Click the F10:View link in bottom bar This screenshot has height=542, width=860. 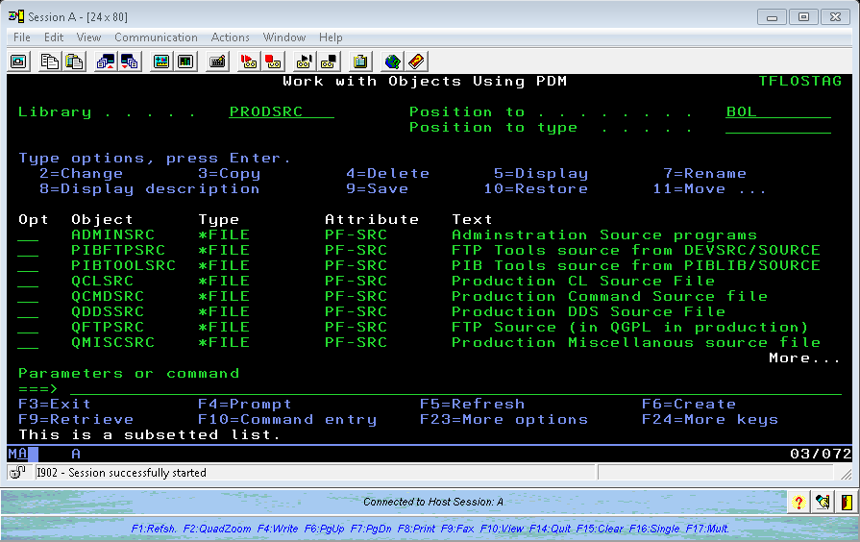click(x=502, y=529)
